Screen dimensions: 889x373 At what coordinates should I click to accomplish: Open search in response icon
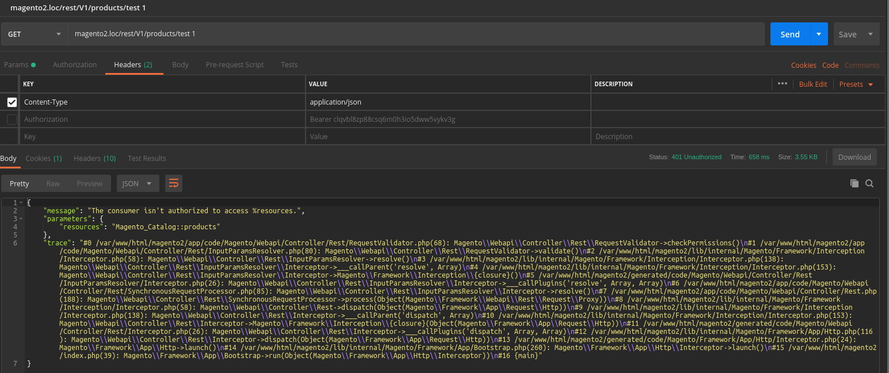[869, 183]
